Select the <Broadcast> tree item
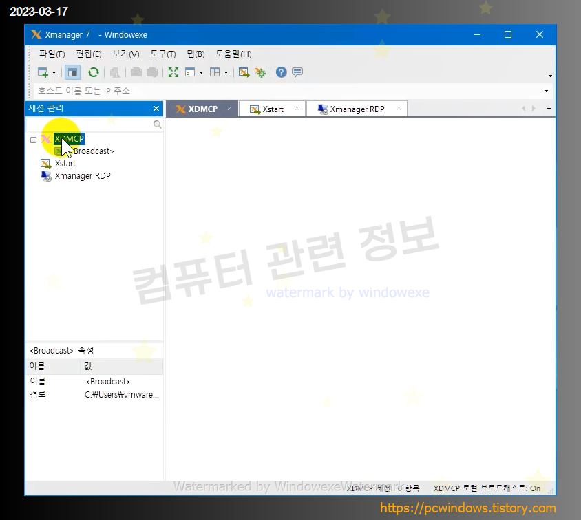 point(92,151)
